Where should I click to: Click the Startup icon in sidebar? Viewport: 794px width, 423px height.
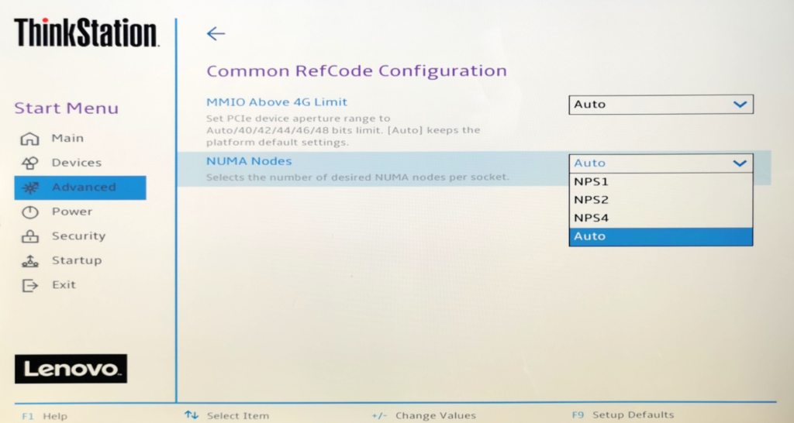30,261
